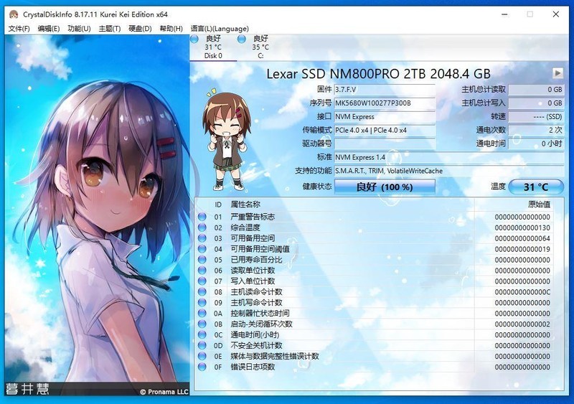The height and width of the screenshot is (404, 574).
Task: Click the Lexar SSD NM800PRO 2TB title
Action: 378,74
